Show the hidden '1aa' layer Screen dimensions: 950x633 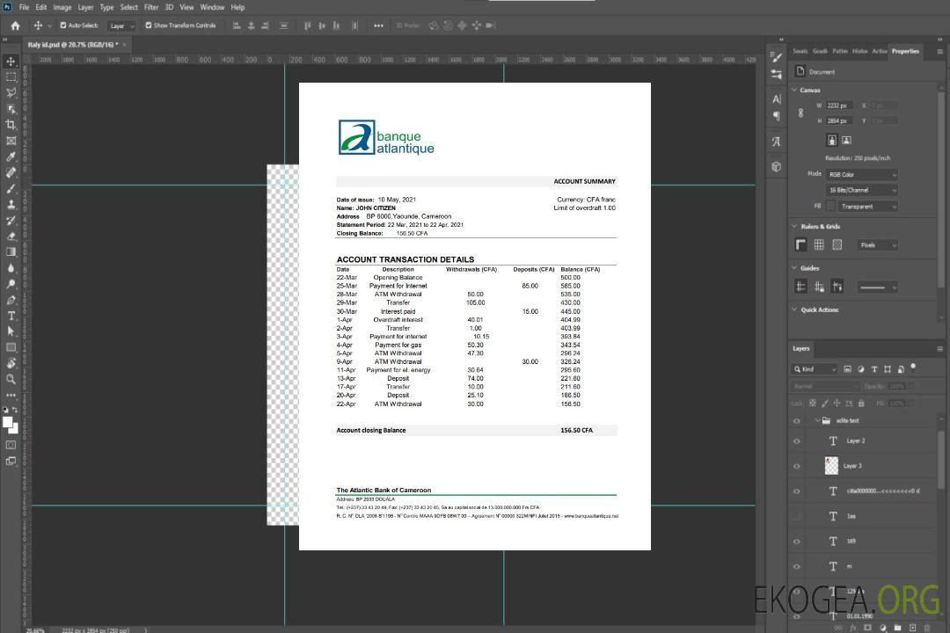coord(797,516)
